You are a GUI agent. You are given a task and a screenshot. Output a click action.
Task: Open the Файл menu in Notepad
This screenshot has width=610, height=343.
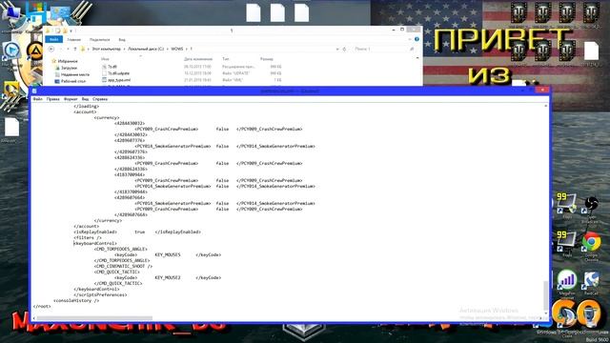38,99
